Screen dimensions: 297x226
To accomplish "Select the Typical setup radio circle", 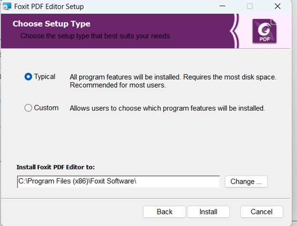I will [28, 77].
